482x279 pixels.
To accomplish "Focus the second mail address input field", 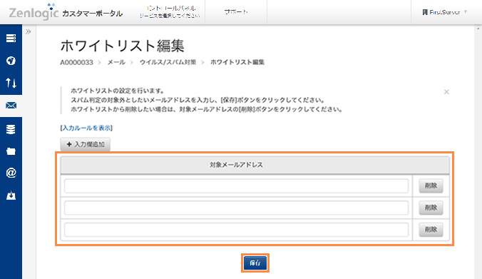I will pyautogui.click(x=237, y=208).
